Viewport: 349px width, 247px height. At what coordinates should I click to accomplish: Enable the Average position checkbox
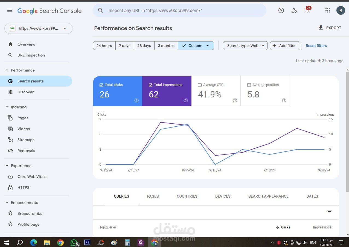[249, 85]
